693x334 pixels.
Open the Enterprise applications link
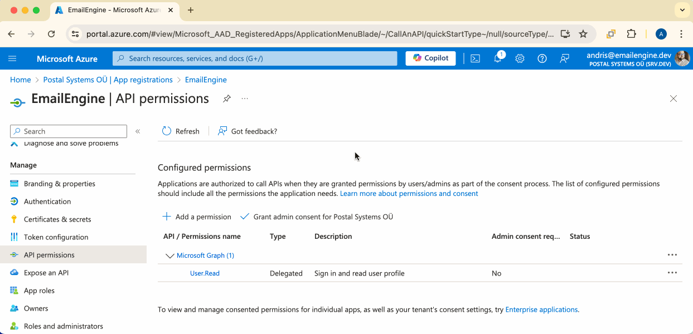point(541,310)
